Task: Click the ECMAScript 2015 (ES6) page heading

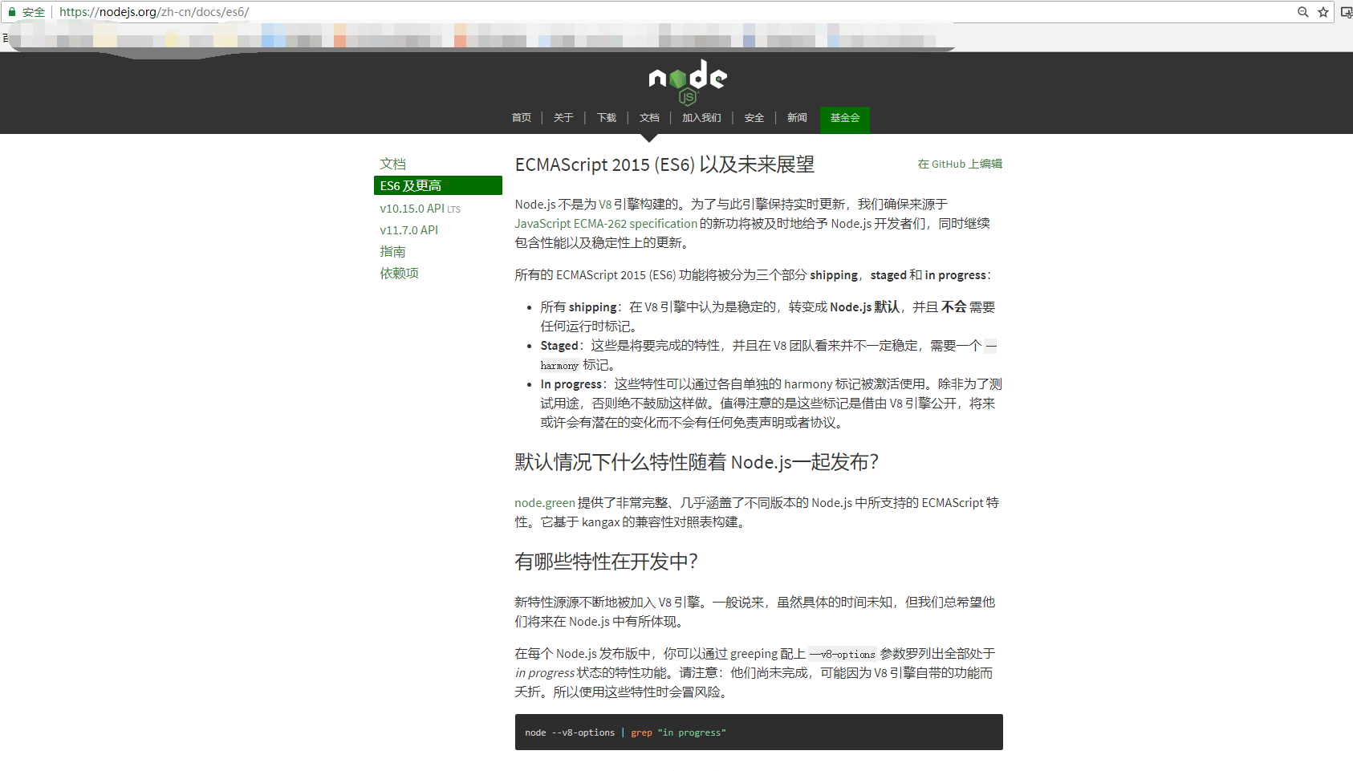Action: click(x=664, y=164)
